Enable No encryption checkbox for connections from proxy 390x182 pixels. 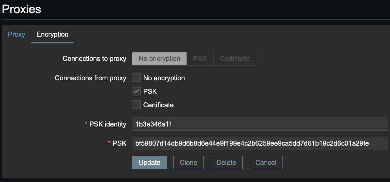(x=136, y=78)
